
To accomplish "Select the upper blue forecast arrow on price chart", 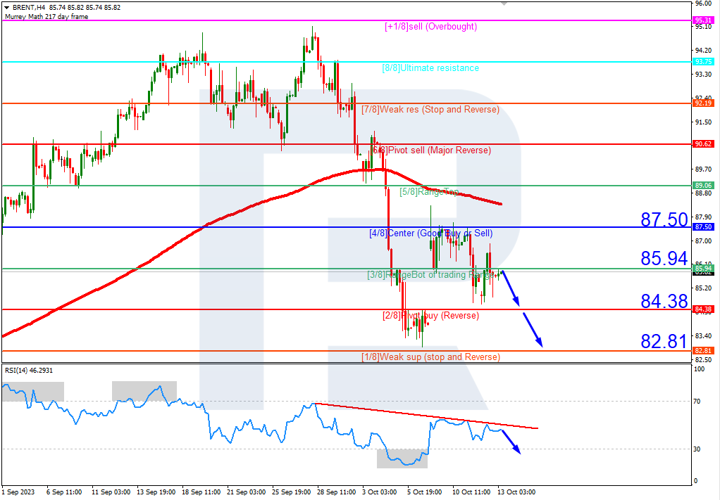I will pyautogui.click(x=511, y=288).
